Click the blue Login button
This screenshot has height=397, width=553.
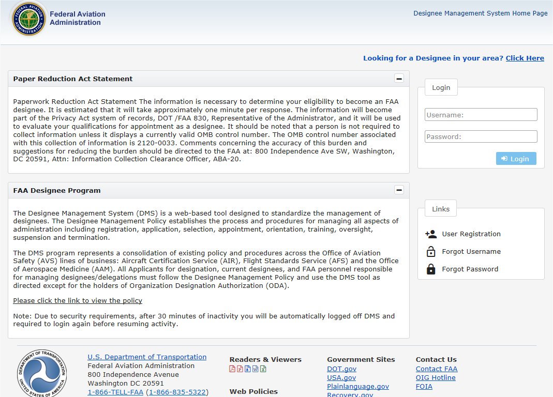tap(516, 159)
